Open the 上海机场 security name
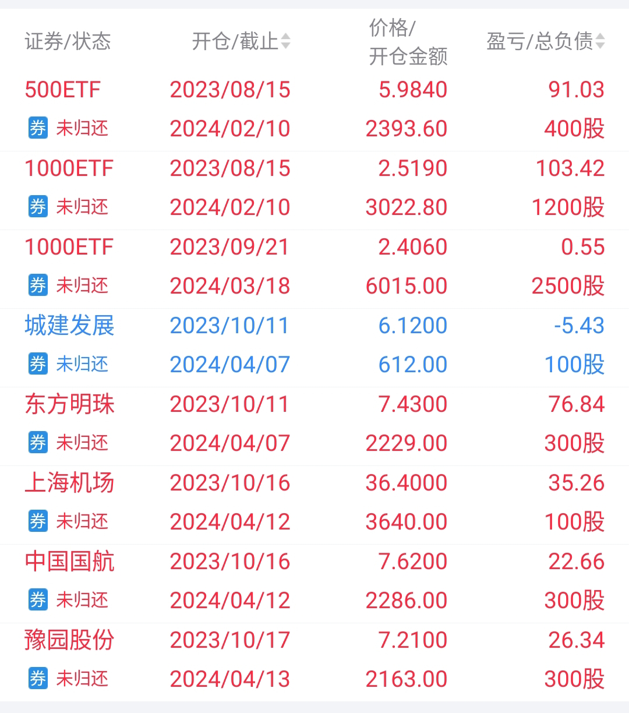The width and height of the screenshot is (629, 713). pyautogui.click(x=69, y=483)
